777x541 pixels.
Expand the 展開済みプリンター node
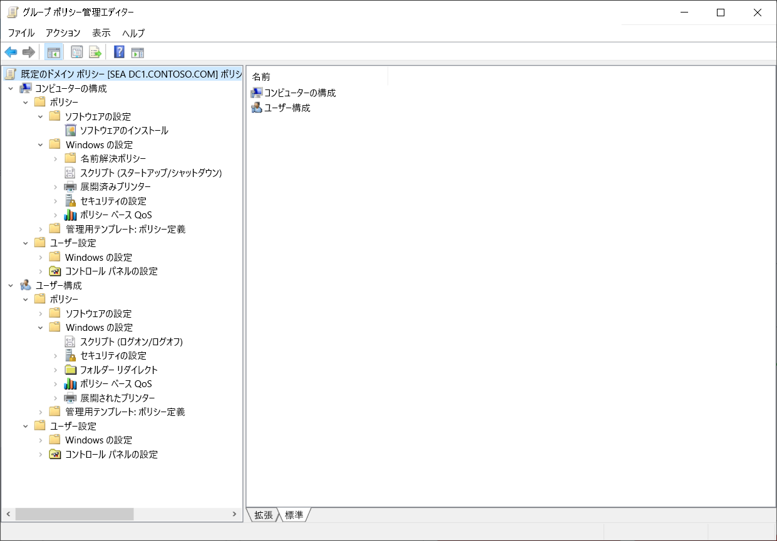[56, 187]
